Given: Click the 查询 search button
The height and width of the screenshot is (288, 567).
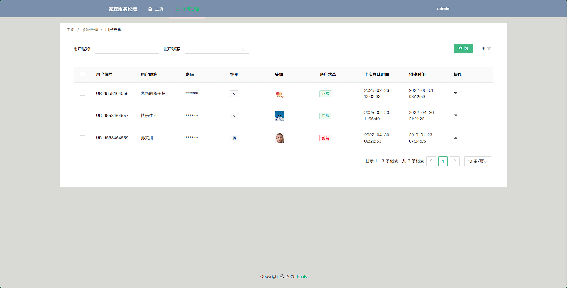Looking at the screenshot, I should (463, 49).
